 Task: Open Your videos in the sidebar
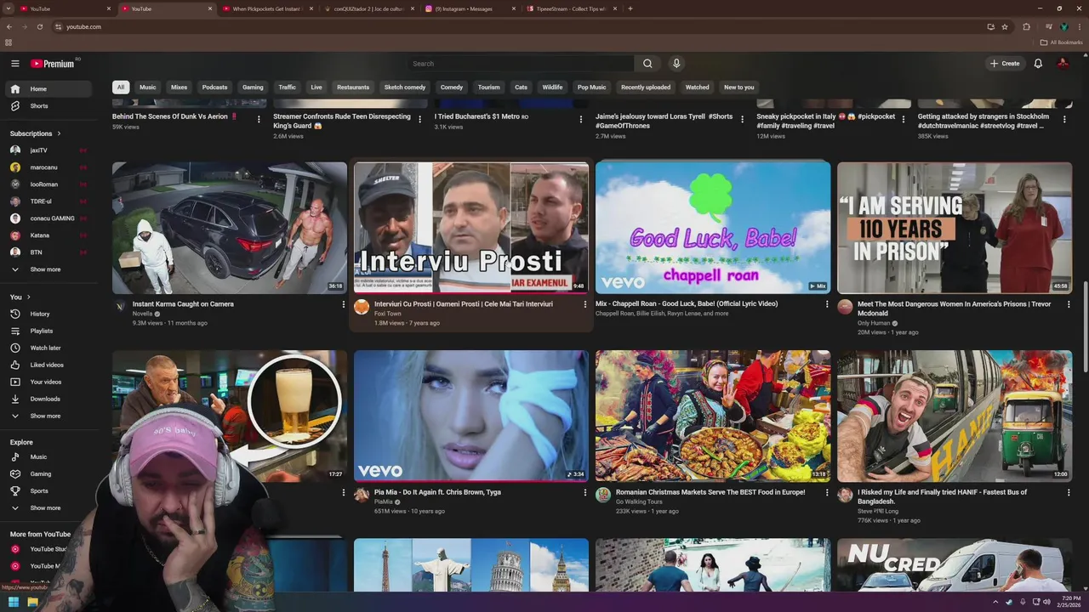49,382
